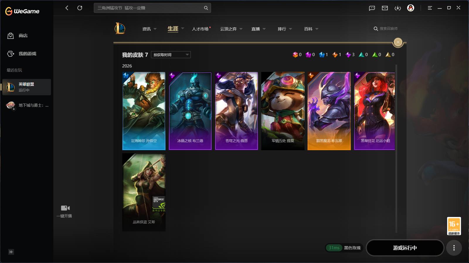
Task: Click the summoner search magnifier icon
Action: [375, 29]
